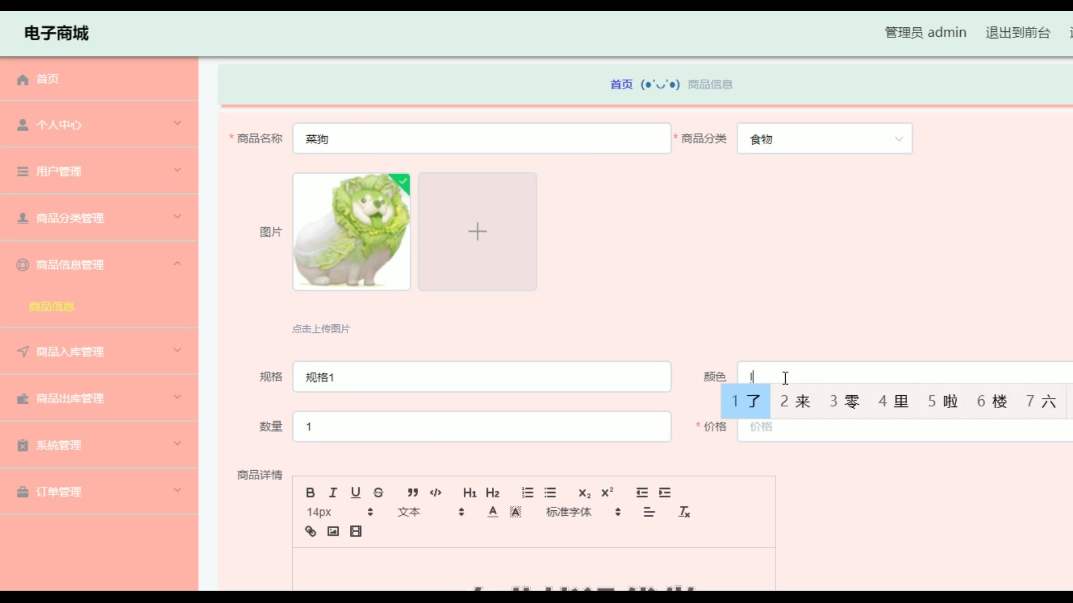Image resolution: width=1073 pixels, height=603 pixels.
Task: Toggle underline formatting in the editor
Action: (x=355, y=492)
